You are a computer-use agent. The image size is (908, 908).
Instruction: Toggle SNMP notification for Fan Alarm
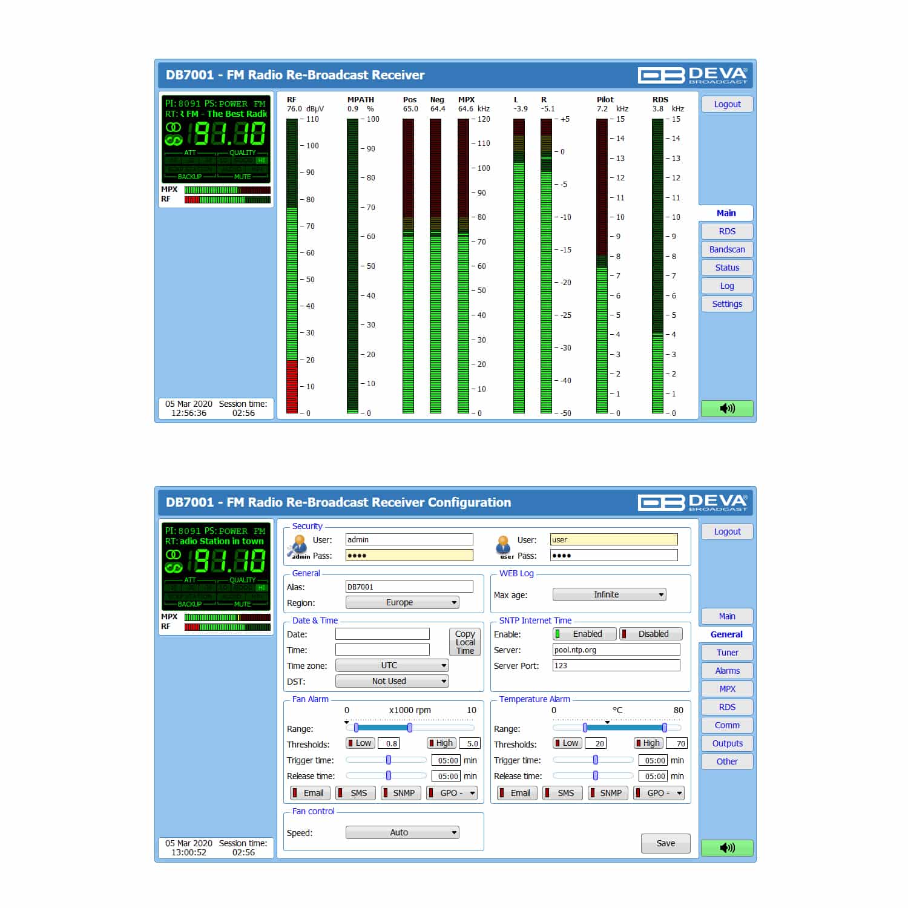click(401, 793)
